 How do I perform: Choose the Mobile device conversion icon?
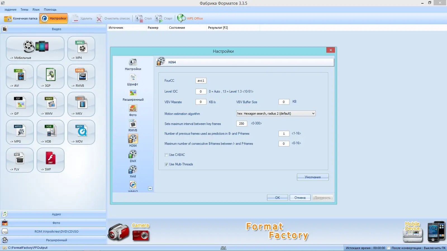(x=35, y=49)
